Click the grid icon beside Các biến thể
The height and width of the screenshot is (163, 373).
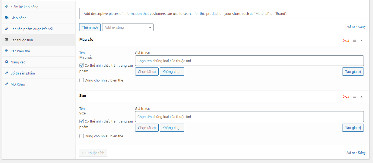7,51
